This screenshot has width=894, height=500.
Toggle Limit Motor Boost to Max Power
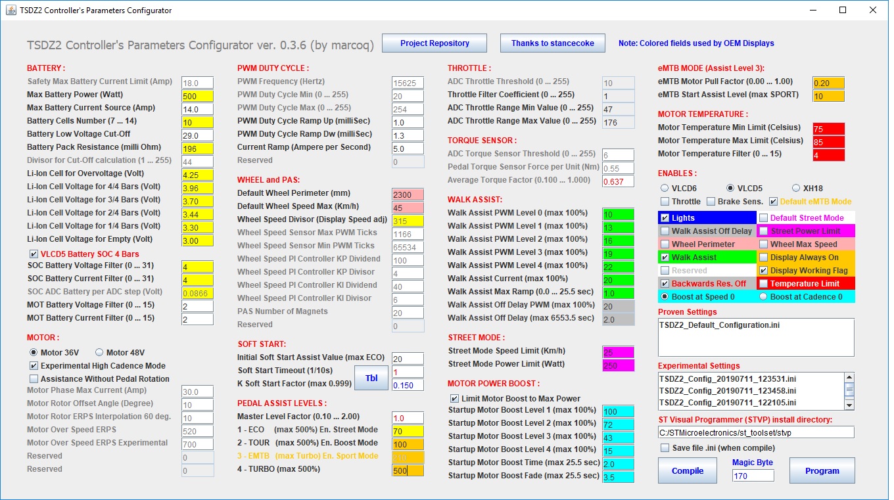tap(455, 398)
